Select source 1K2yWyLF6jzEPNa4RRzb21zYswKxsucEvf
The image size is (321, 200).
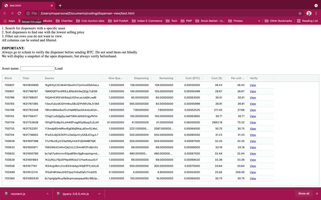tap(71, 160)
